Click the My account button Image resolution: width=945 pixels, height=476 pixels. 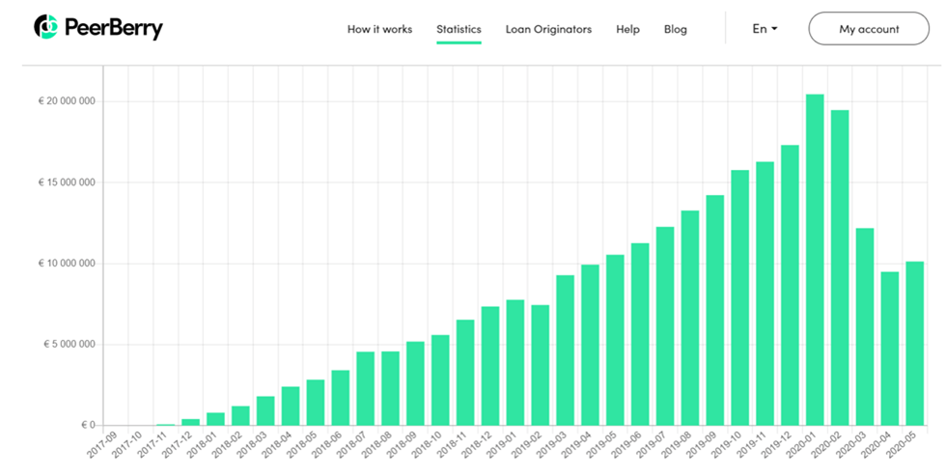point(869,29)
